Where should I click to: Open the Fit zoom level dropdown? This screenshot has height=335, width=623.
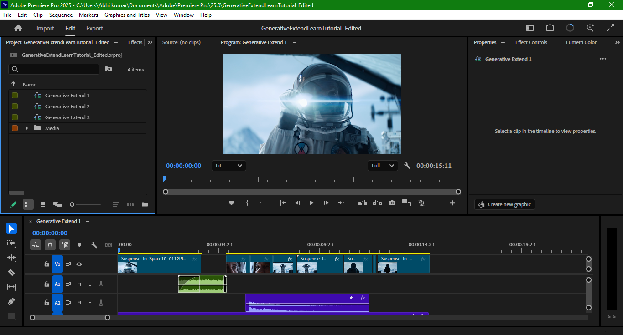point(229,166)
